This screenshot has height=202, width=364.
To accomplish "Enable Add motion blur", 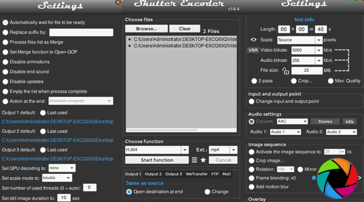I will 252,187.
